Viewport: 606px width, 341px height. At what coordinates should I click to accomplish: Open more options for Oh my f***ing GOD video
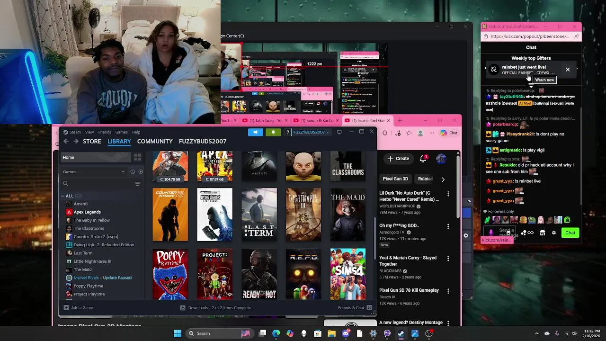click(x=448, y=226)
